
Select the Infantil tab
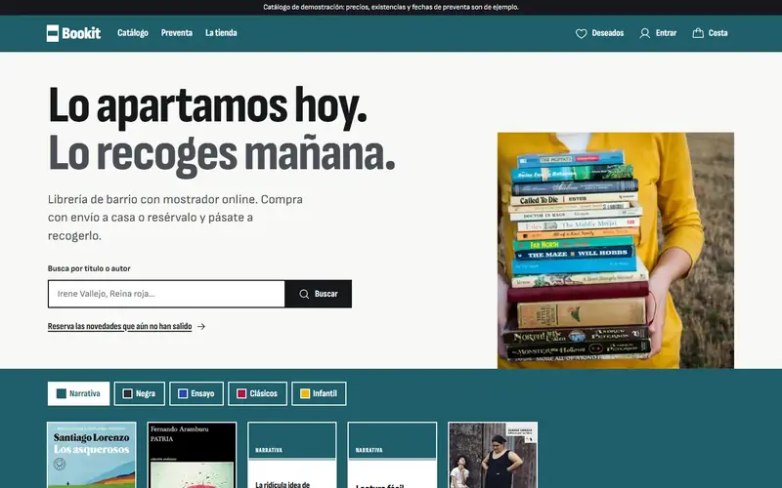click(319, 393)
